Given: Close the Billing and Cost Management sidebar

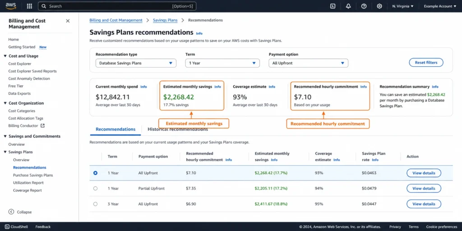Looking at the screenshot, I should tap(68, 21).
